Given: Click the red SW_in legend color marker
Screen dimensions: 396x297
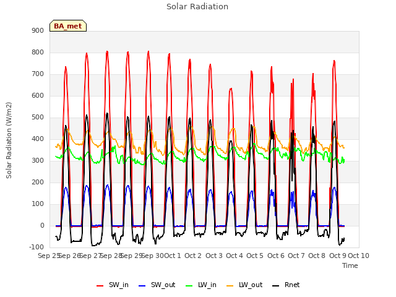Looking at the screenshot, I should point(100,286).
